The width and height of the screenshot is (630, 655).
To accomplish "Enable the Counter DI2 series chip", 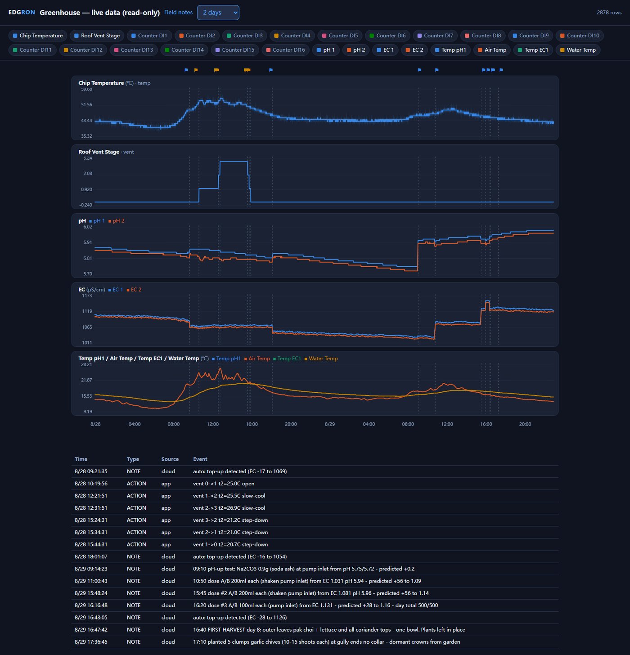I will [x=197, y=36].
